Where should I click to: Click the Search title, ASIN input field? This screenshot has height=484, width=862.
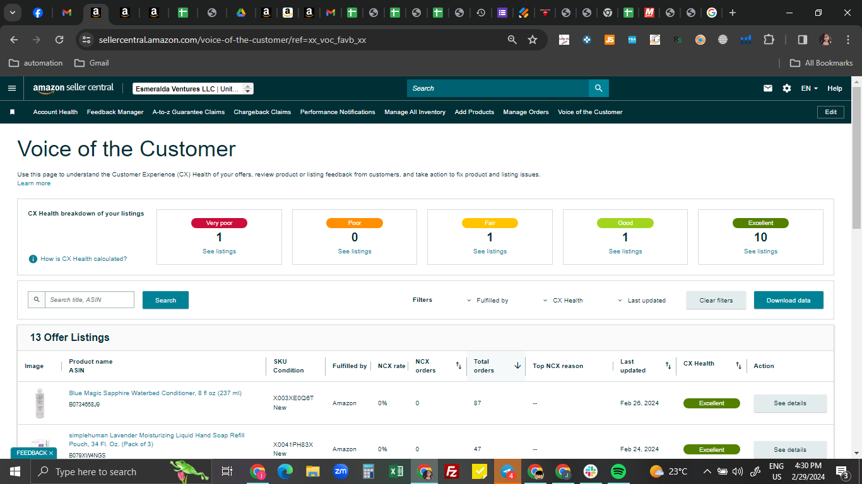89,299
